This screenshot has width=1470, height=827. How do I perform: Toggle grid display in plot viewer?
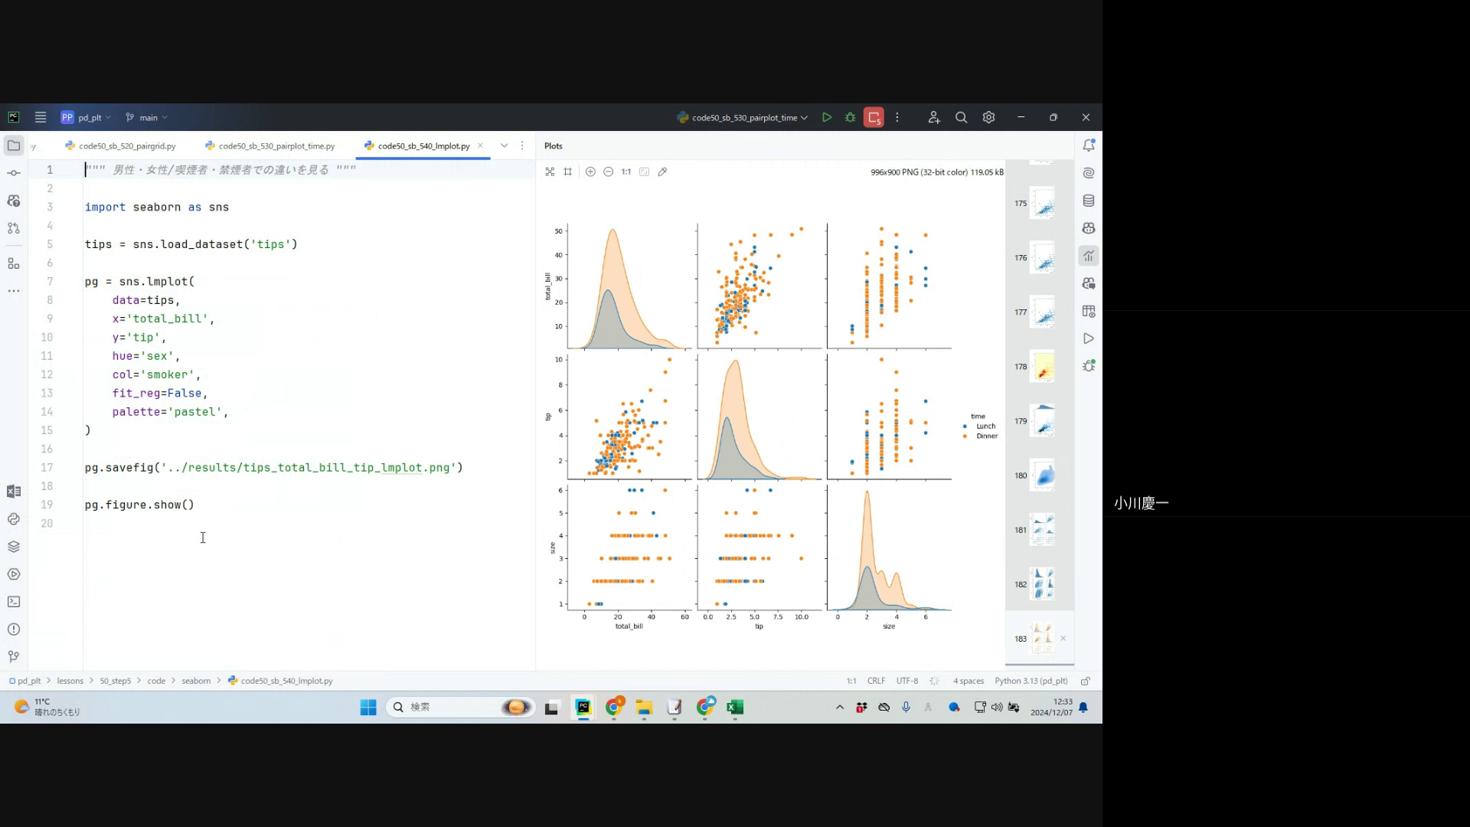[x=567, y=172]
